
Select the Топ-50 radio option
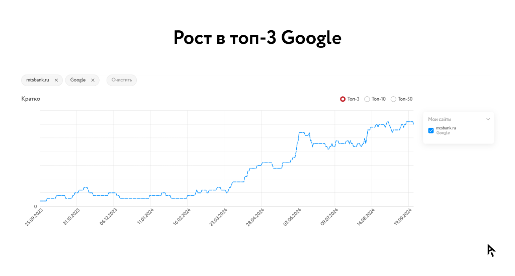[x=393, y=99]
